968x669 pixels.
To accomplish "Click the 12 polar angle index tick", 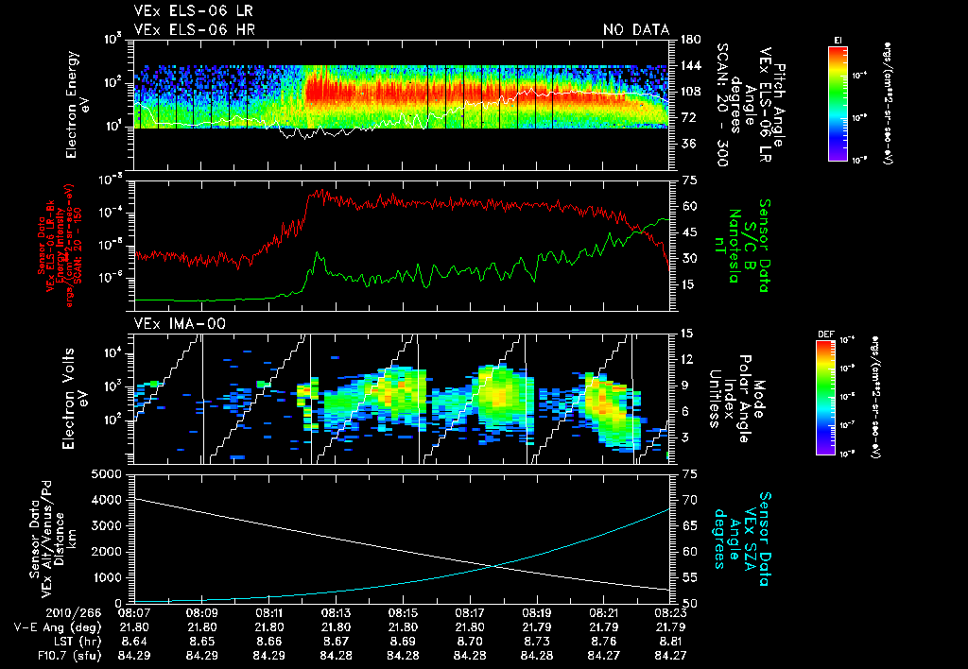I will 687,359.
